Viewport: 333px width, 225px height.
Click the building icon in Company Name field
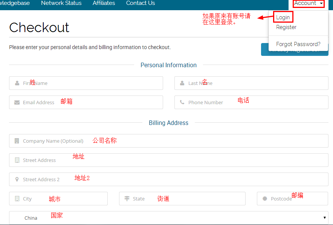(x=17, y=141)
